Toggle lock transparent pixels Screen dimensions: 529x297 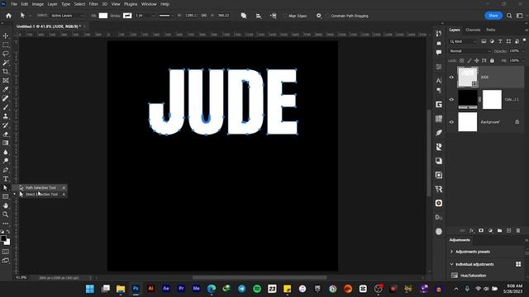coord(462,60)
